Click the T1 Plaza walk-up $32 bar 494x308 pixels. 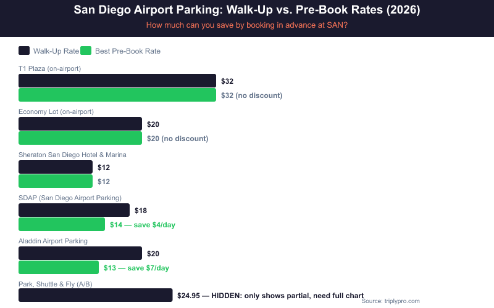click(x=117, y=81)
